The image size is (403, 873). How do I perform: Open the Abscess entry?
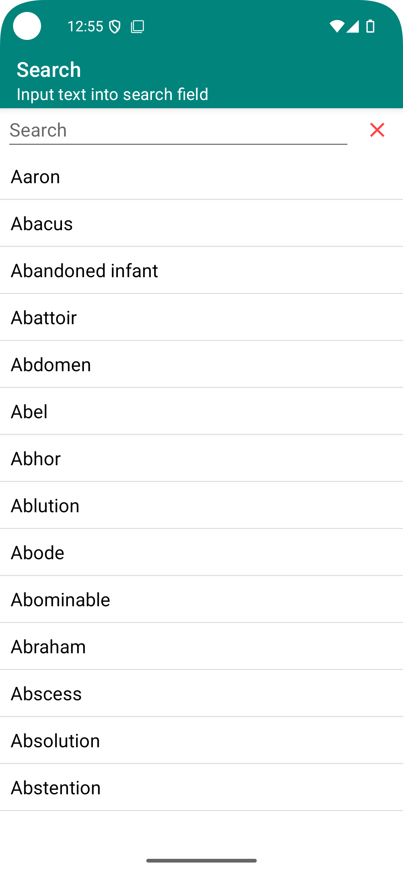201,694
